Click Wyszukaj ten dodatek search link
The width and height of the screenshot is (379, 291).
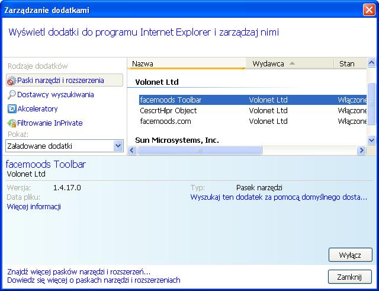[x=279, y=197]
